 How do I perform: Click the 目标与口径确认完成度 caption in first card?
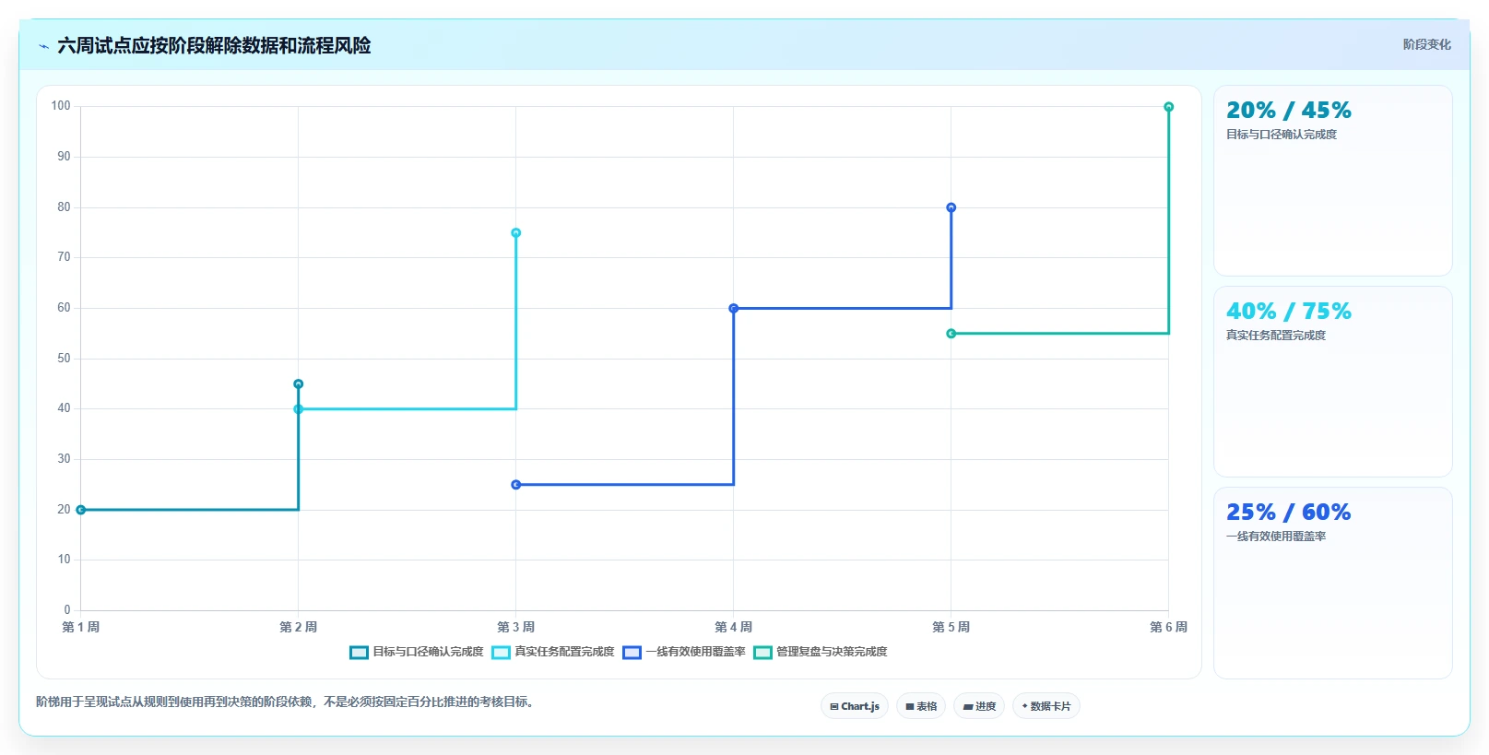(x=1281, y=135)
